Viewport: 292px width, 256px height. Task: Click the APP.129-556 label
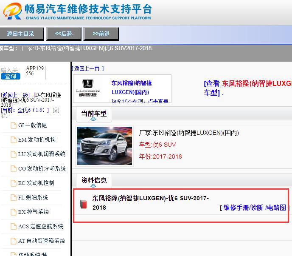[35, 71]
